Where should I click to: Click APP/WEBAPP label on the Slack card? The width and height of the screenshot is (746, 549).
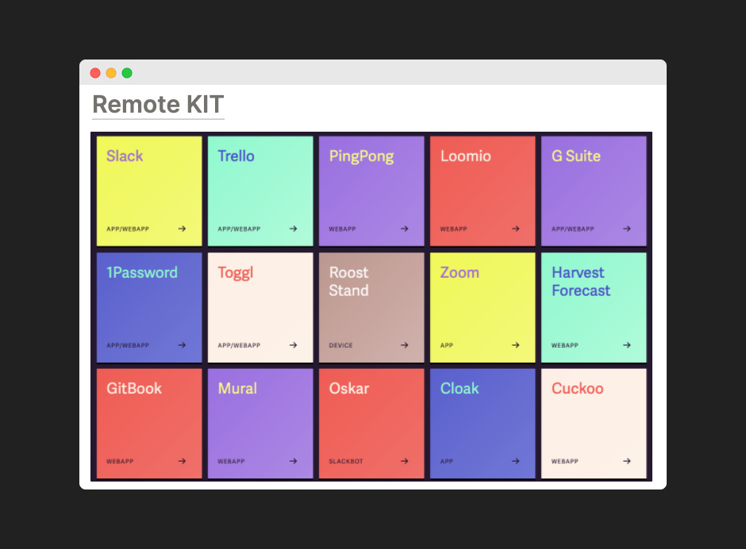[x=128, y=228]
